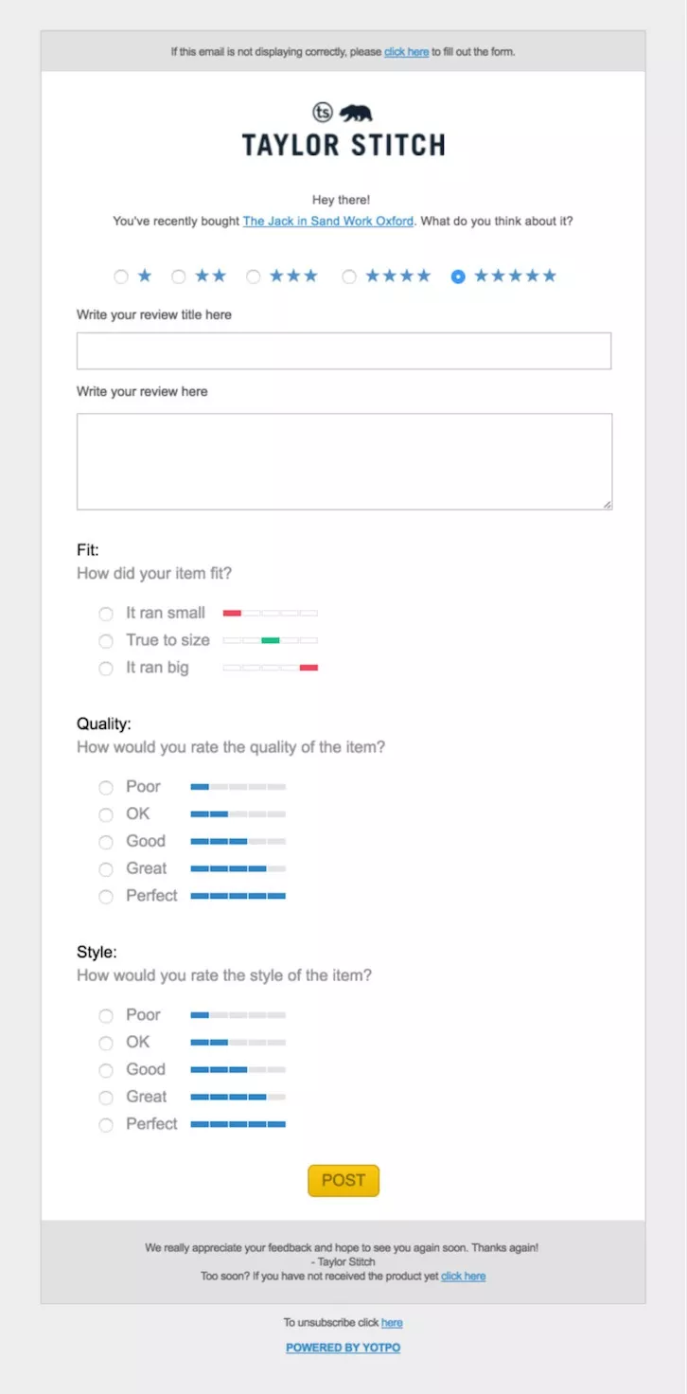This screenshot has height=1394, width=687.
Task: Click the "Powered by Yotpo" link
Action: click(x=343, y=1348)
